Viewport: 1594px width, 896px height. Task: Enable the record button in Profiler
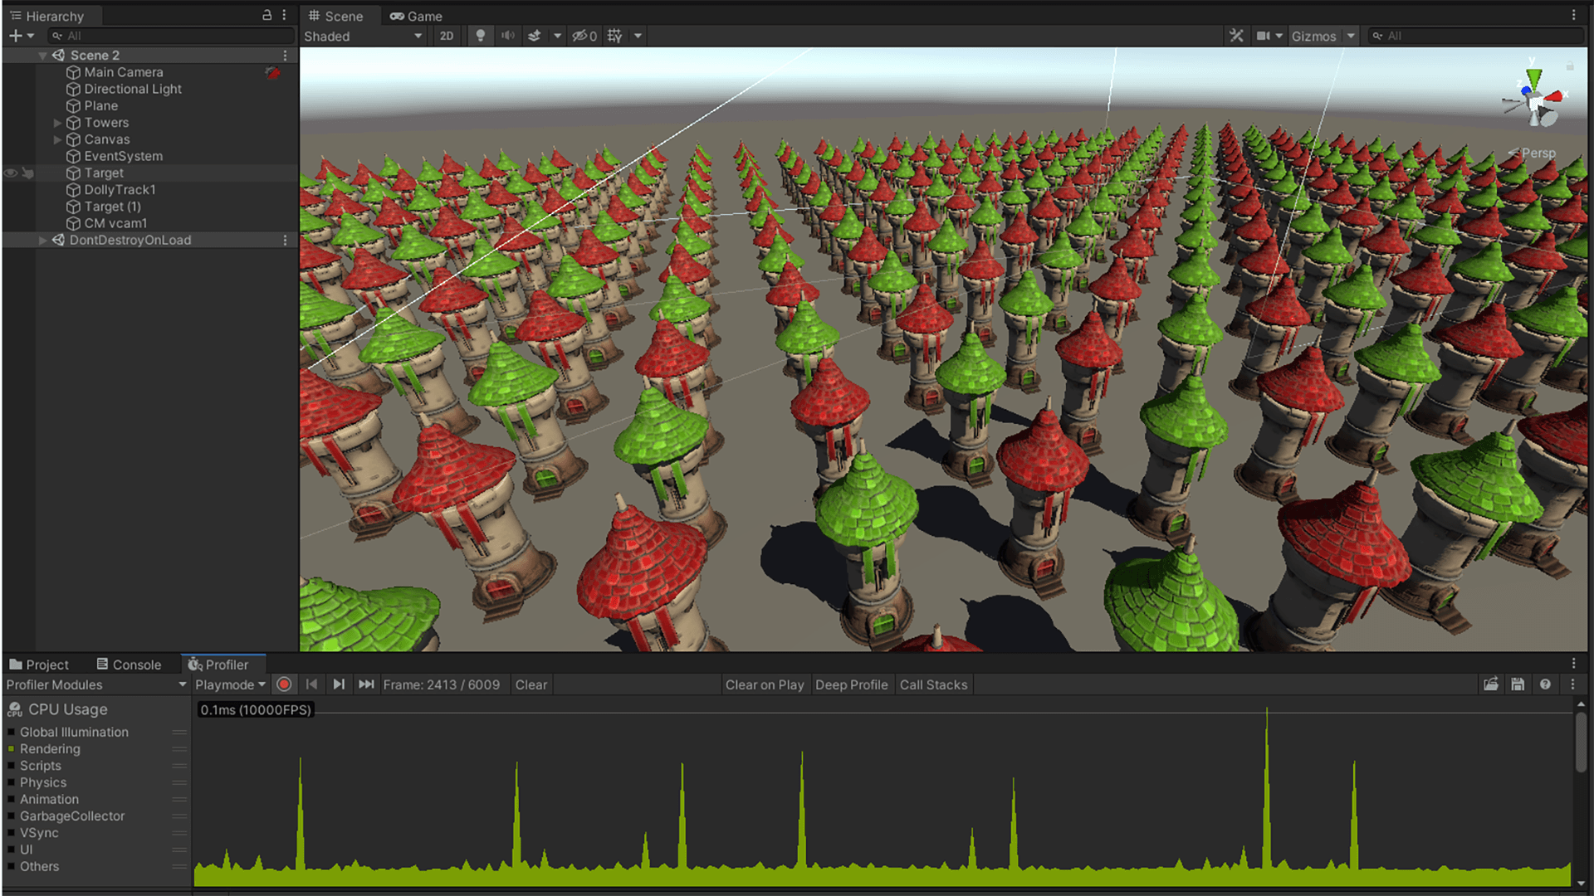point(285,684)
